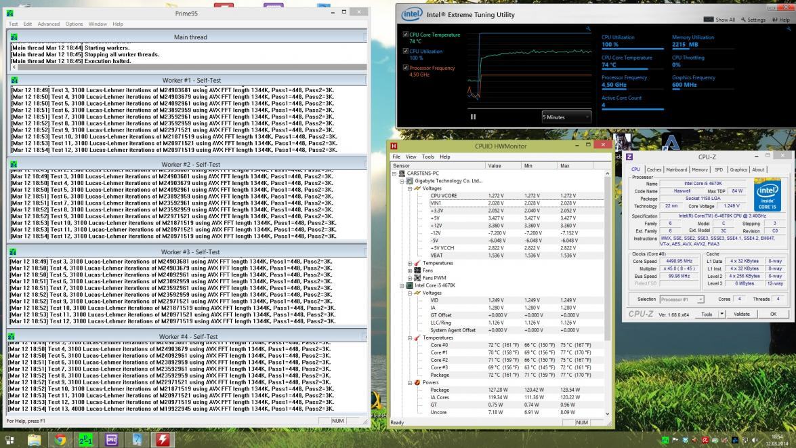Open Chrome from the taskbar

[x=60, y=439]
